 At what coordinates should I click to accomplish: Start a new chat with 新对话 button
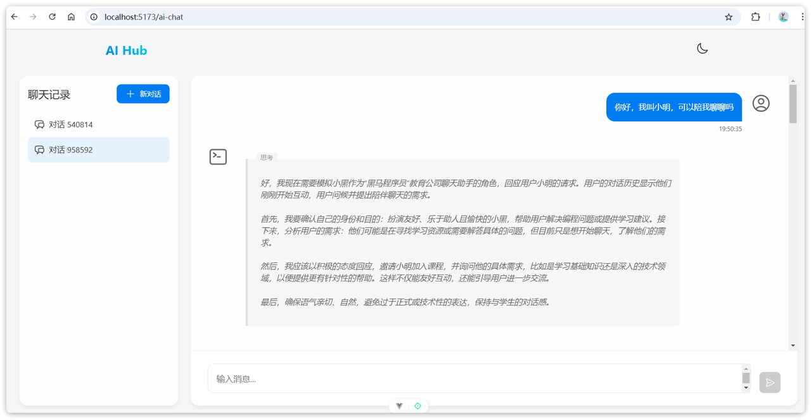tap(143, 94)
